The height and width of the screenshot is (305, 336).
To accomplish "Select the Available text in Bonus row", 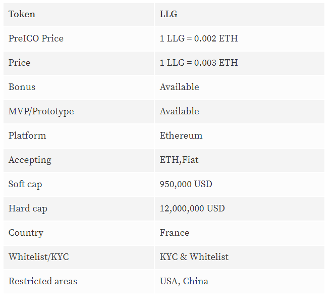I will (180, 87).
